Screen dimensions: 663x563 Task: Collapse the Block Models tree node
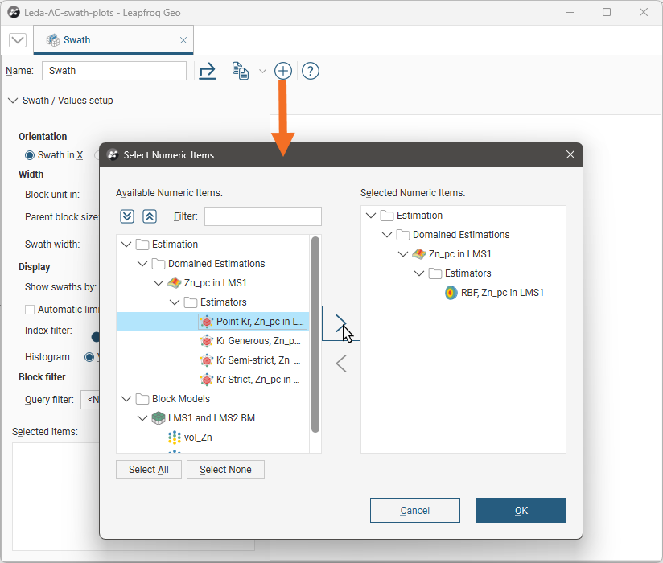[126, 399]
